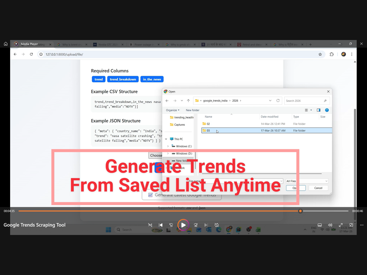Screen dimensions: 367x275
Task: Go to the previous track
Action: click(x=161, y=225)
